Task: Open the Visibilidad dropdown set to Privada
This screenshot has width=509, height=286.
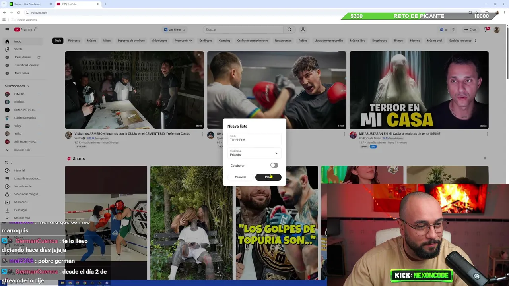Action: (254, 153)
